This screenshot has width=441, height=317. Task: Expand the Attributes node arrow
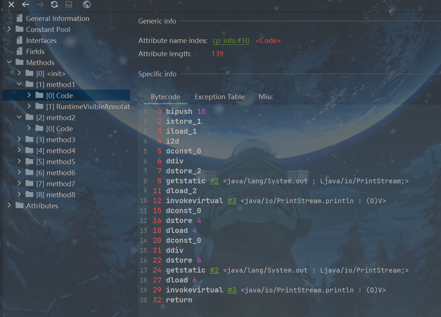(9, 206)
